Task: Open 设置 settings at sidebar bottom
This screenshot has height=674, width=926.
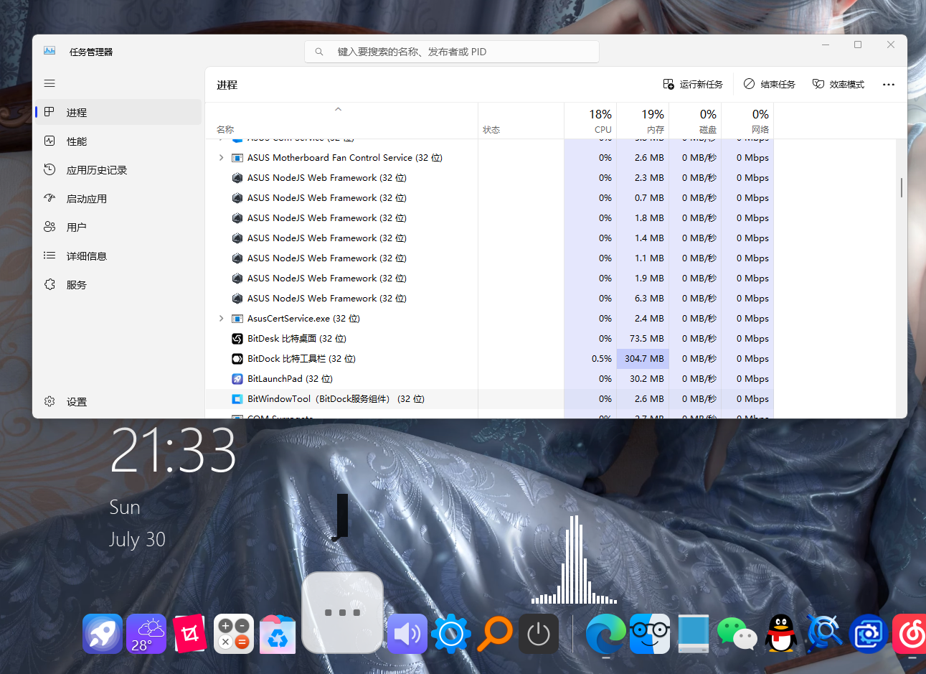Action: (76, 402)
